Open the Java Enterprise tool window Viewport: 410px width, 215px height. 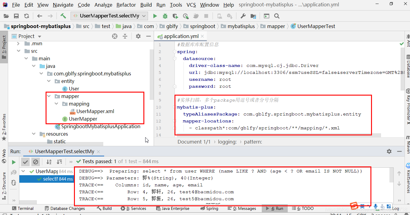tap(173, 208)
